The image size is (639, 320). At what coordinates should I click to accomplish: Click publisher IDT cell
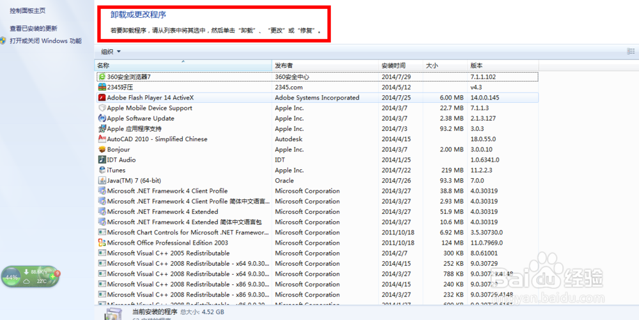coord(280,160)
